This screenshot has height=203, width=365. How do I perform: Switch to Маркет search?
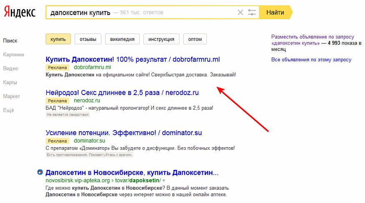pos(11,96)
